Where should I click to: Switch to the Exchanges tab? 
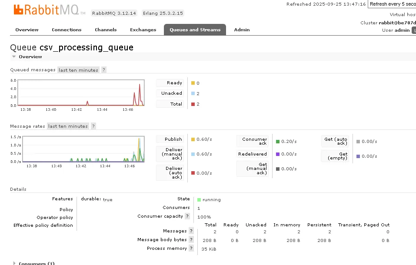(x=143, y=30)
